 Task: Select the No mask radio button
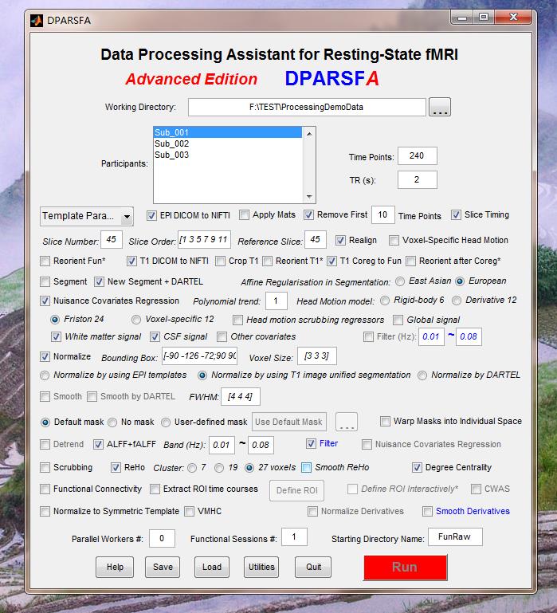(112, 422)
